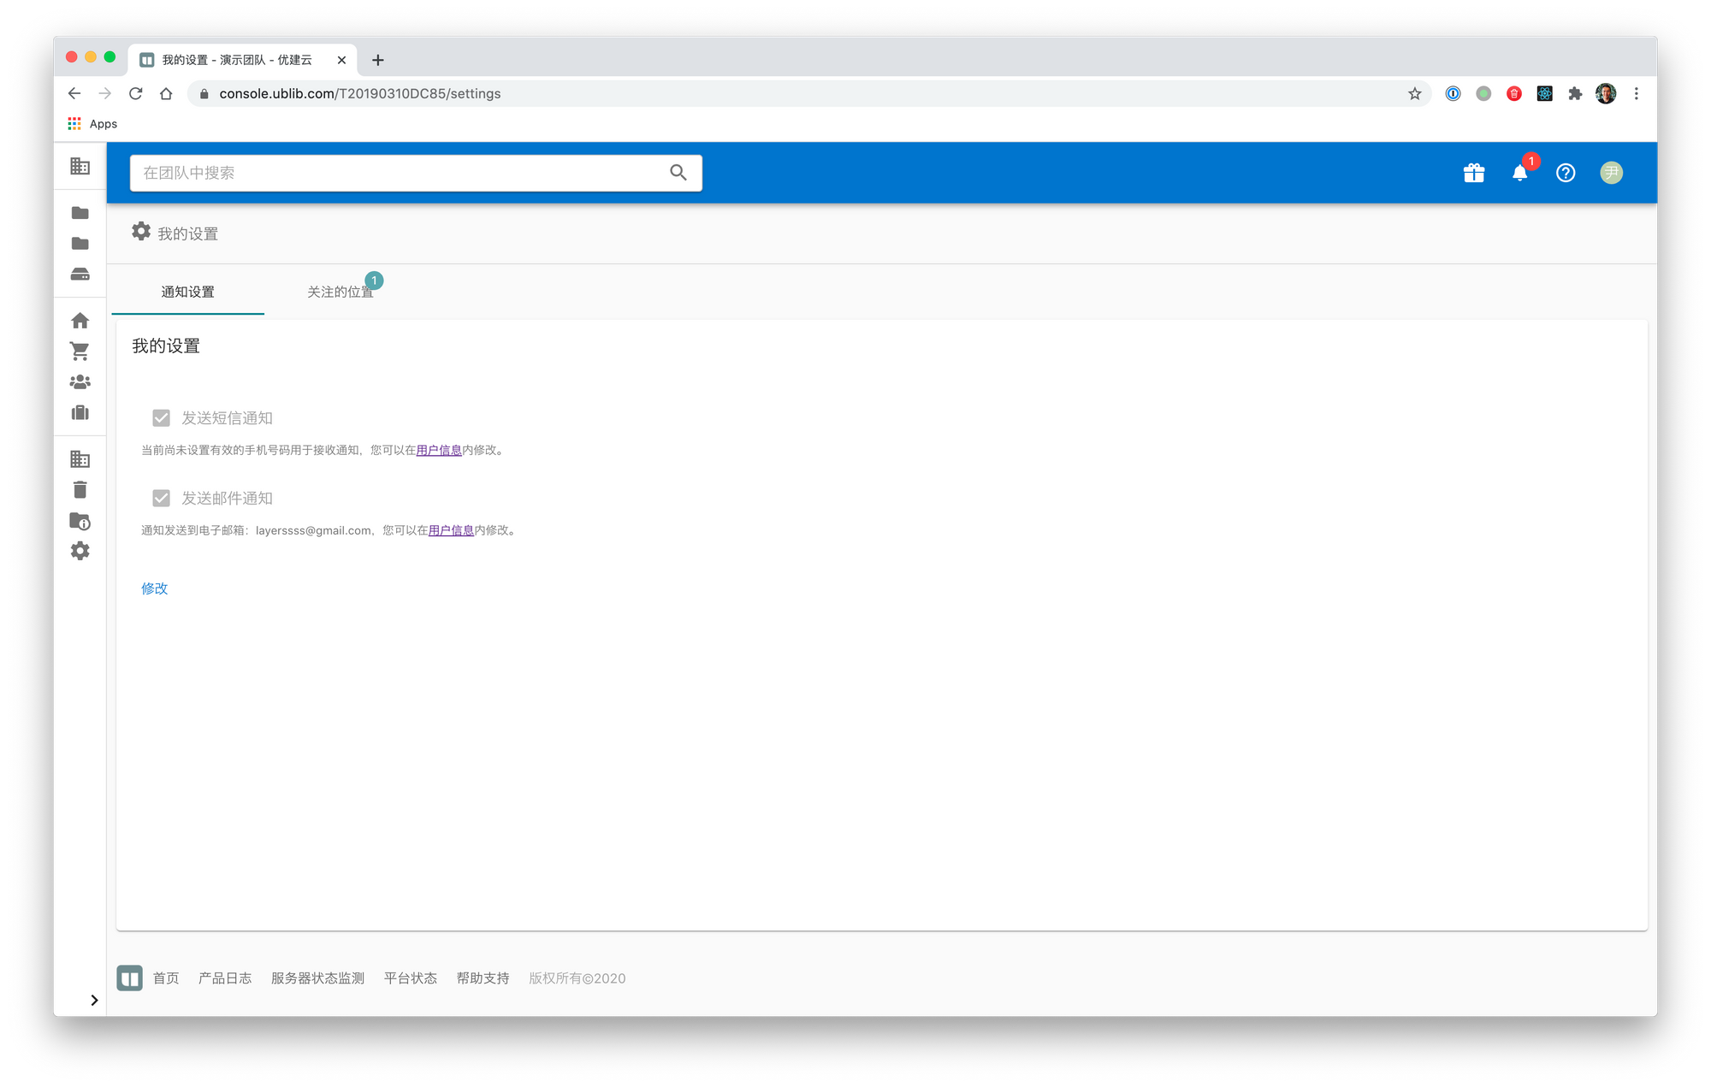1711x1087 pixels.
Task: Toggle 发送邮件通知 checkbox
Action: [161, 499]
